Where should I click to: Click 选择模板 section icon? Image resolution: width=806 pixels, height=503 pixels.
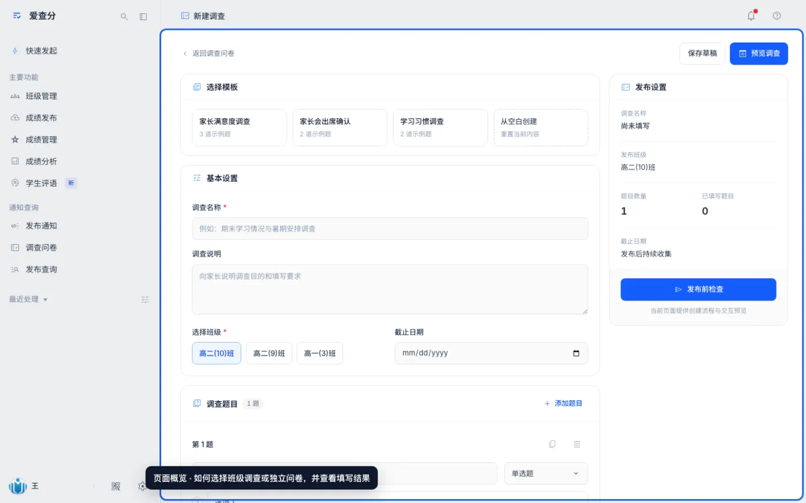coord(197,87)
